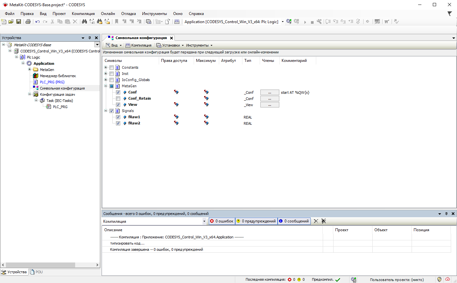Screen dimensions: 457x283
Task: Expand the IoConfig_Globals node
Action: (x=106, y=80)
